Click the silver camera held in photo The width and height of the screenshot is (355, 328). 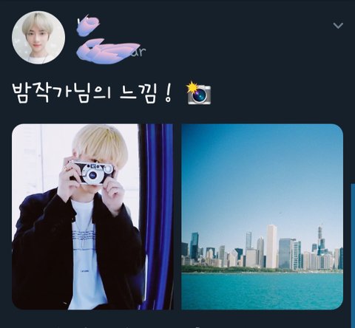92,172
